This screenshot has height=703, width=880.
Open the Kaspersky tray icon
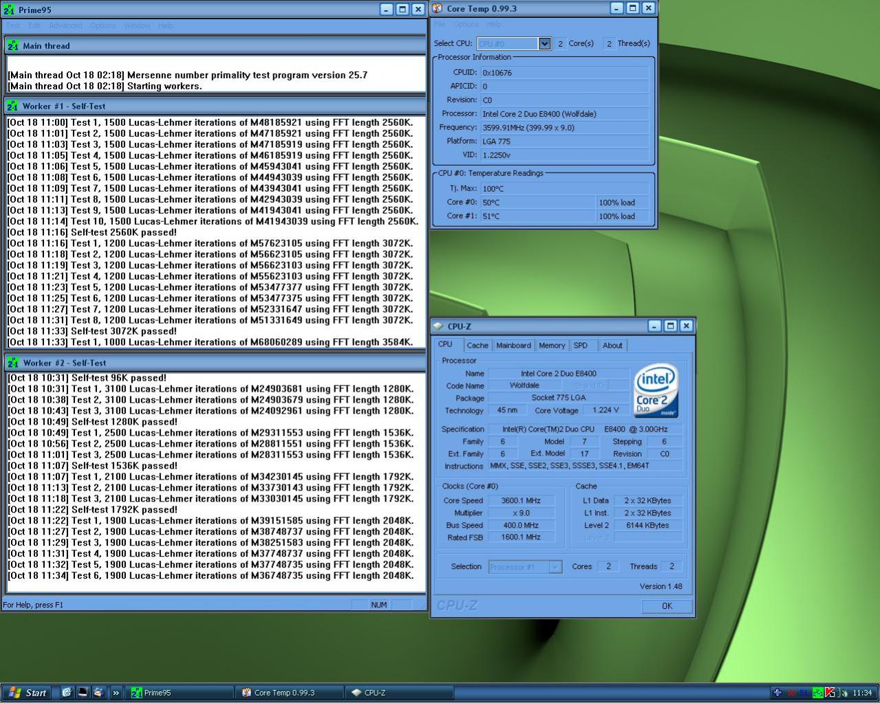pos(830,693)
